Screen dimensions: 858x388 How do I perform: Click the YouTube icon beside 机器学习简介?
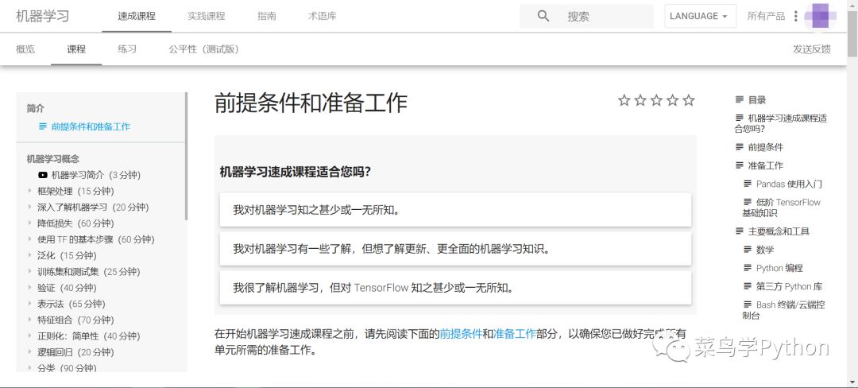click(43, 175)
